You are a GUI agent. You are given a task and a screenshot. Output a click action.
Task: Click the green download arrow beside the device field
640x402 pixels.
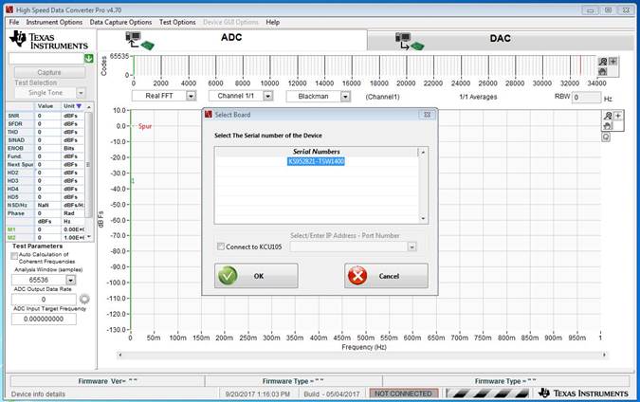88,59
